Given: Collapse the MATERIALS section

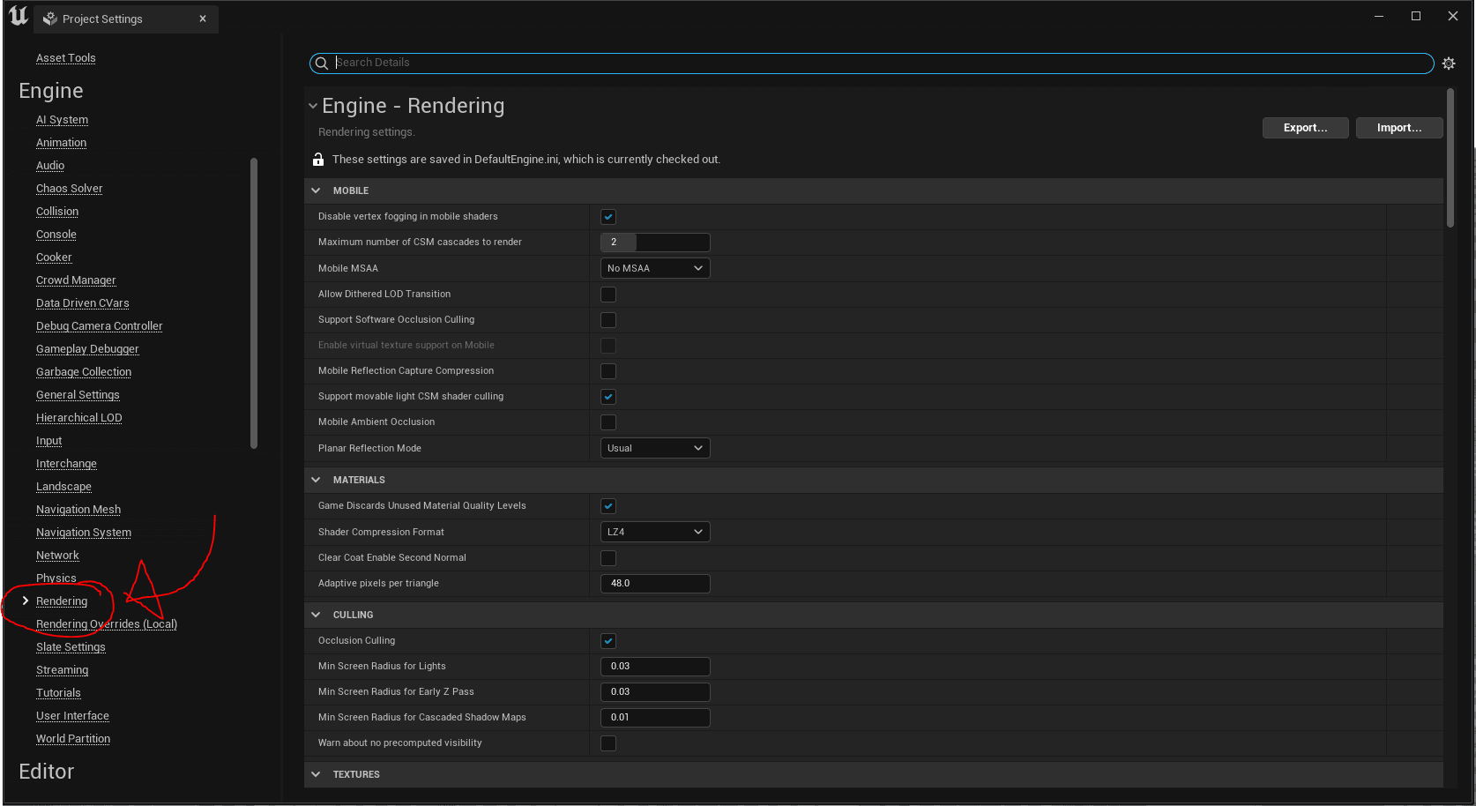Looking at the screenshot, I should [x=316, y=480].
